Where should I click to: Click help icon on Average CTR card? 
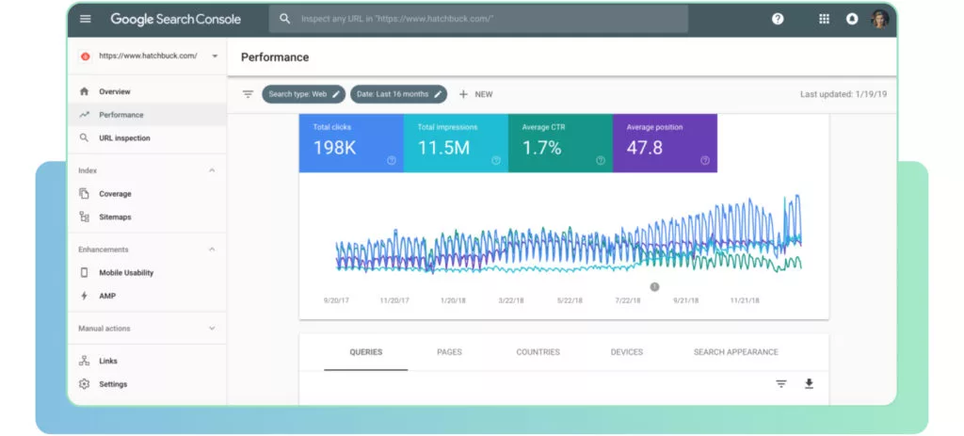tap(601, 160)
